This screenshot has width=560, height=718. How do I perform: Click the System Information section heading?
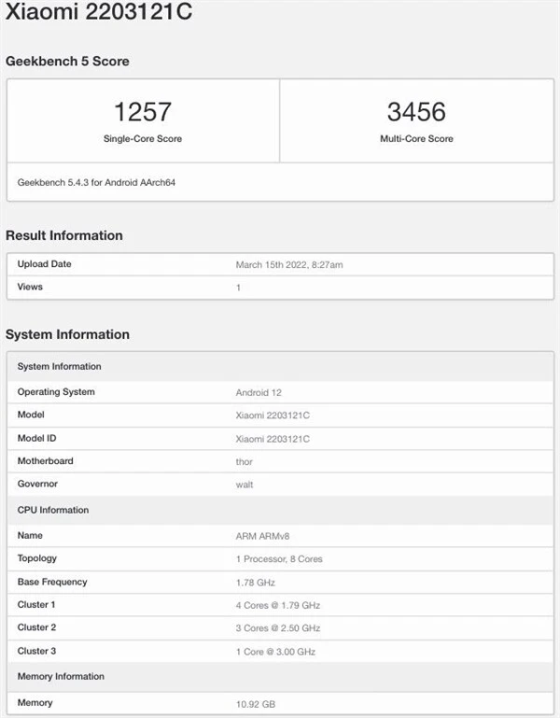tap(67, 334)
